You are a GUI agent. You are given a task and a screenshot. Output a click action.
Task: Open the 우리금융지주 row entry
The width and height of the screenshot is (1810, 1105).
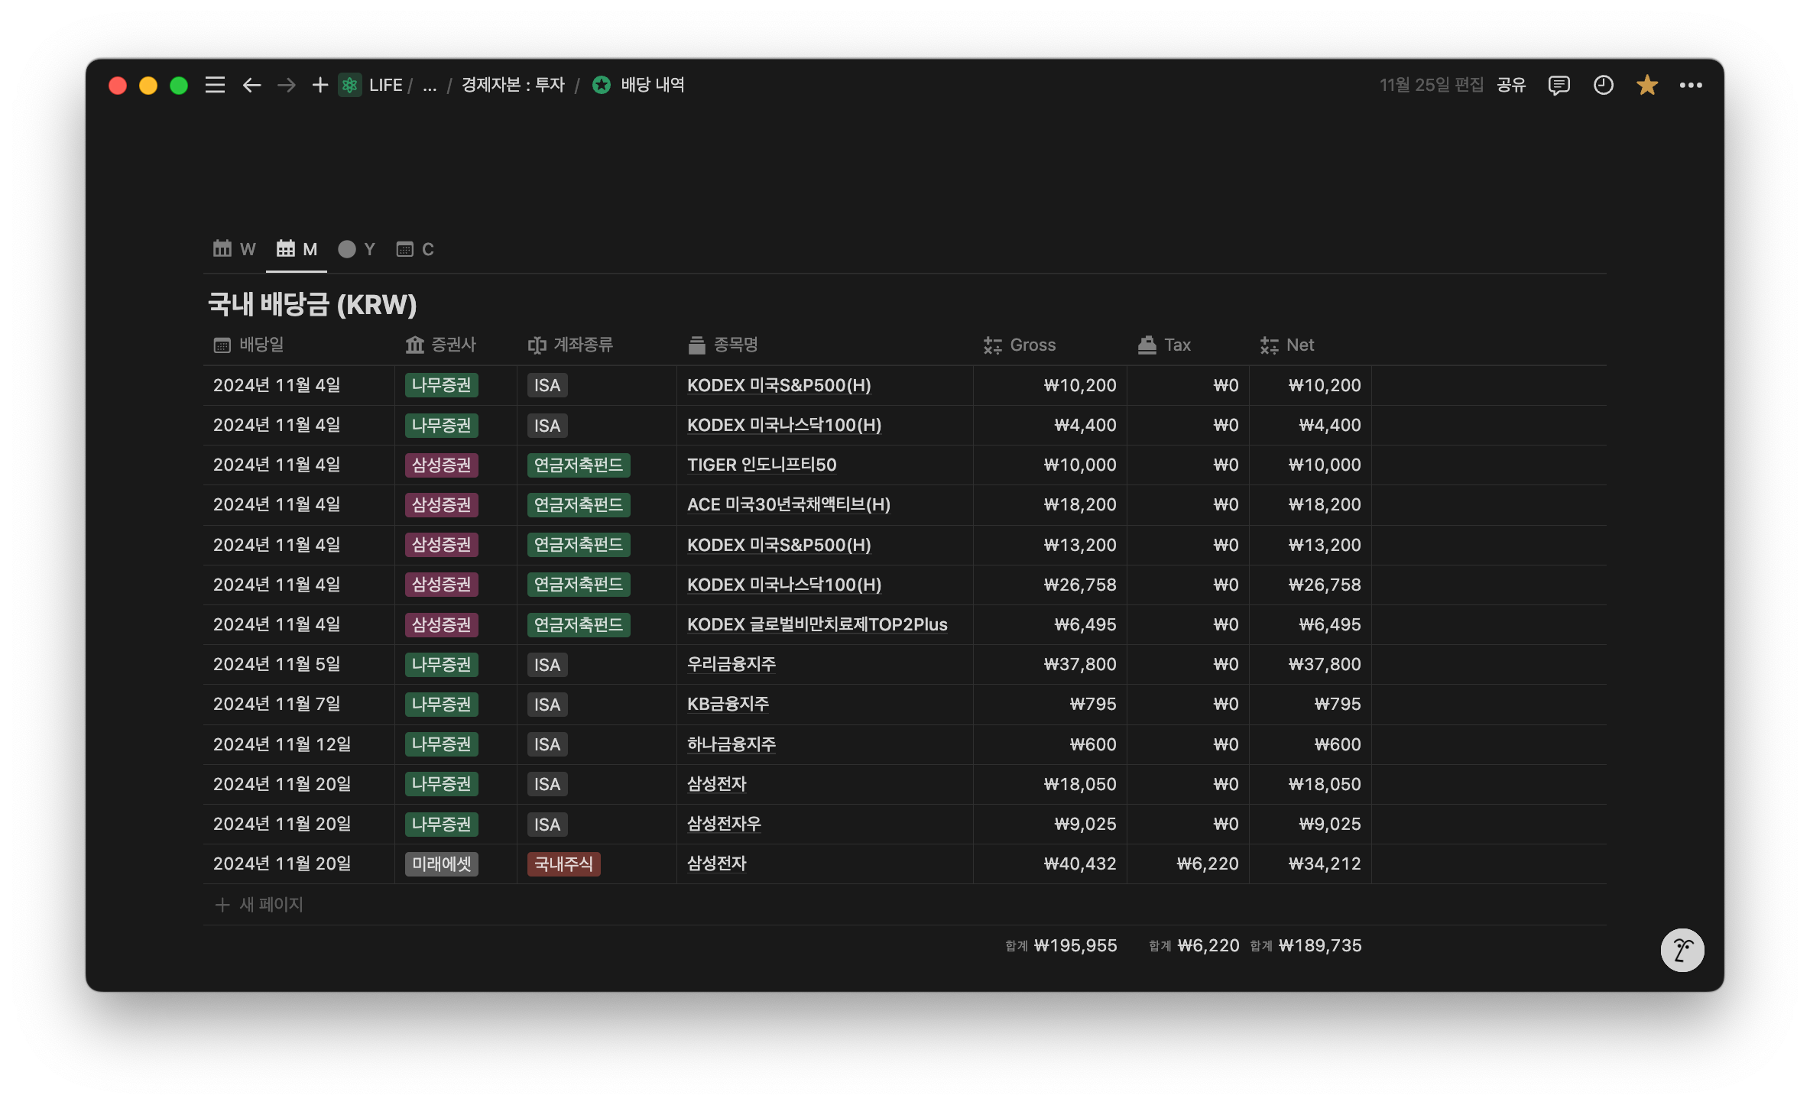tap(731, 664)
